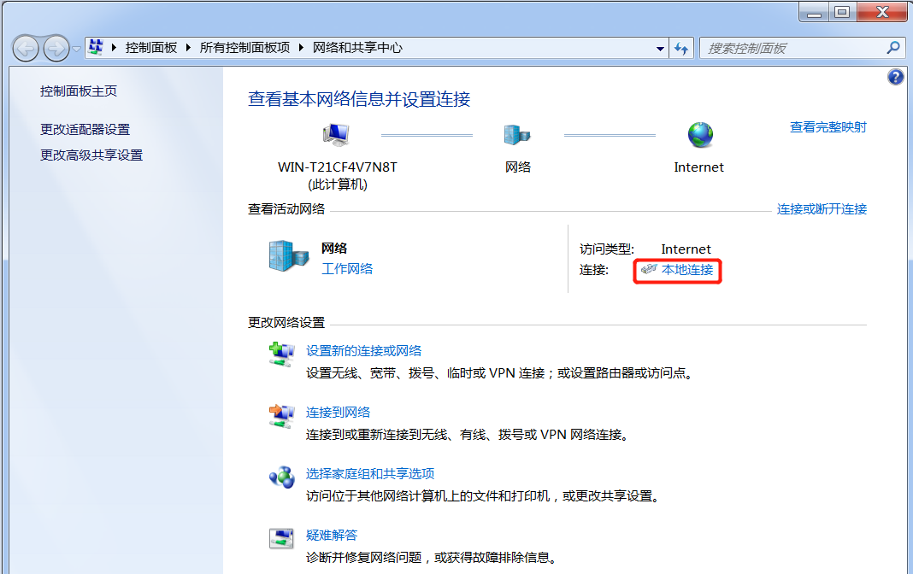Expand the recent pages dropdown near Back button
913x574 pixels.
pos(77,49)
